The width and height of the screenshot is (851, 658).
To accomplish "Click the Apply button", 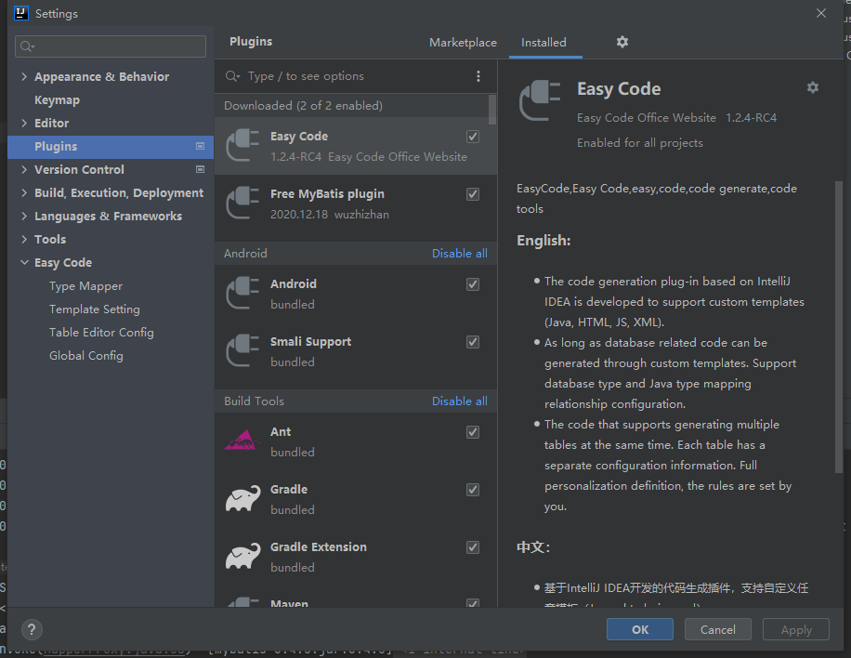I will (796, 630).
